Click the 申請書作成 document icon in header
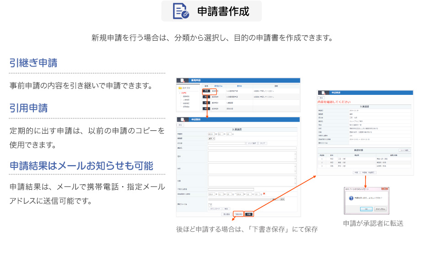Viewport: 425px width, 265px height. 181,11
